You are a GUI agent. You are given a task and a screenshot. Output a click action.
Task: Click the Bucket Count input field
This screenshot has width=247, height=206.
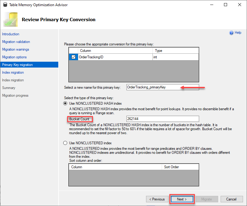pos(163,119)
